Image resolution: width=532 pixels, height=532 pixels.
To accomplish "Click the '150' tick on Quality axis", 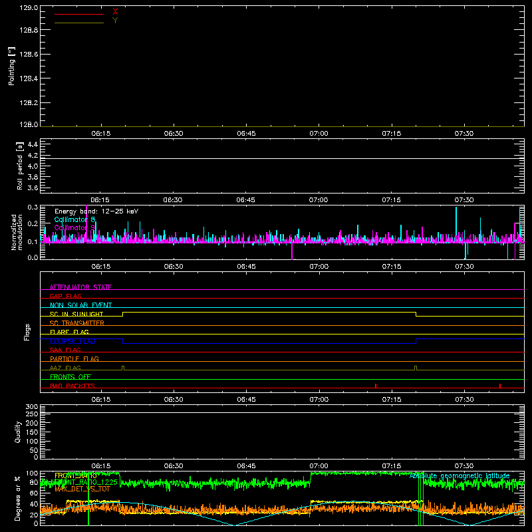I will coord(32,432).
